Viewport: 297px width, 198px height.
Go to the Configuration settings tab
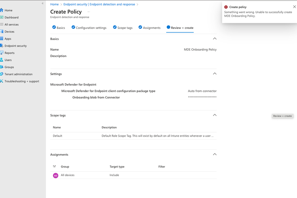89,28
